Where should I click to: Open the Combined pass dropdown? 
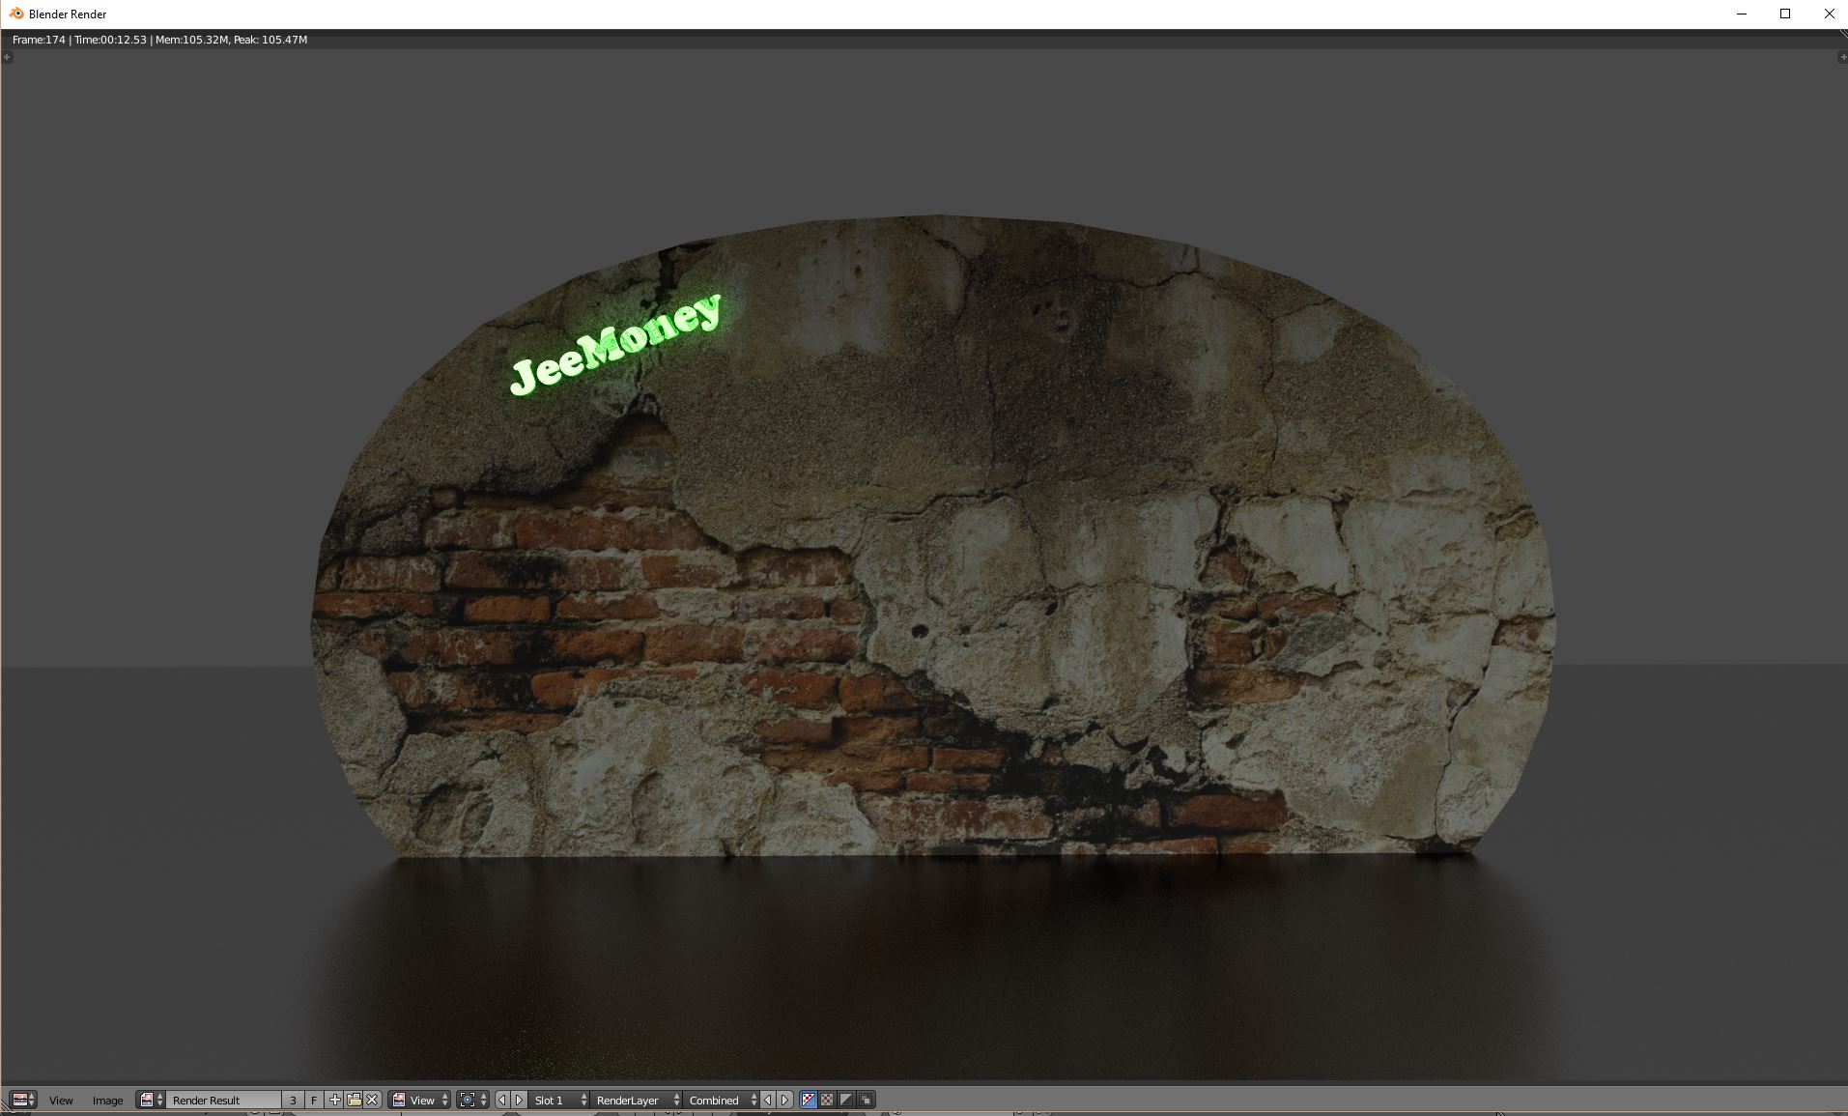point(722,1100)
